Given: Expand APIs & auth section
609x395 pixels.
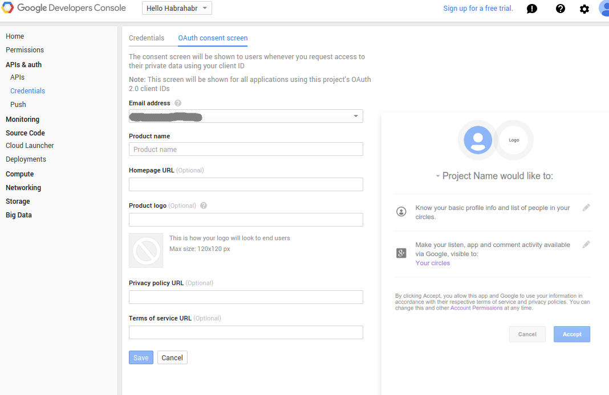Looking at the screenshot, I should coord(24,65).
